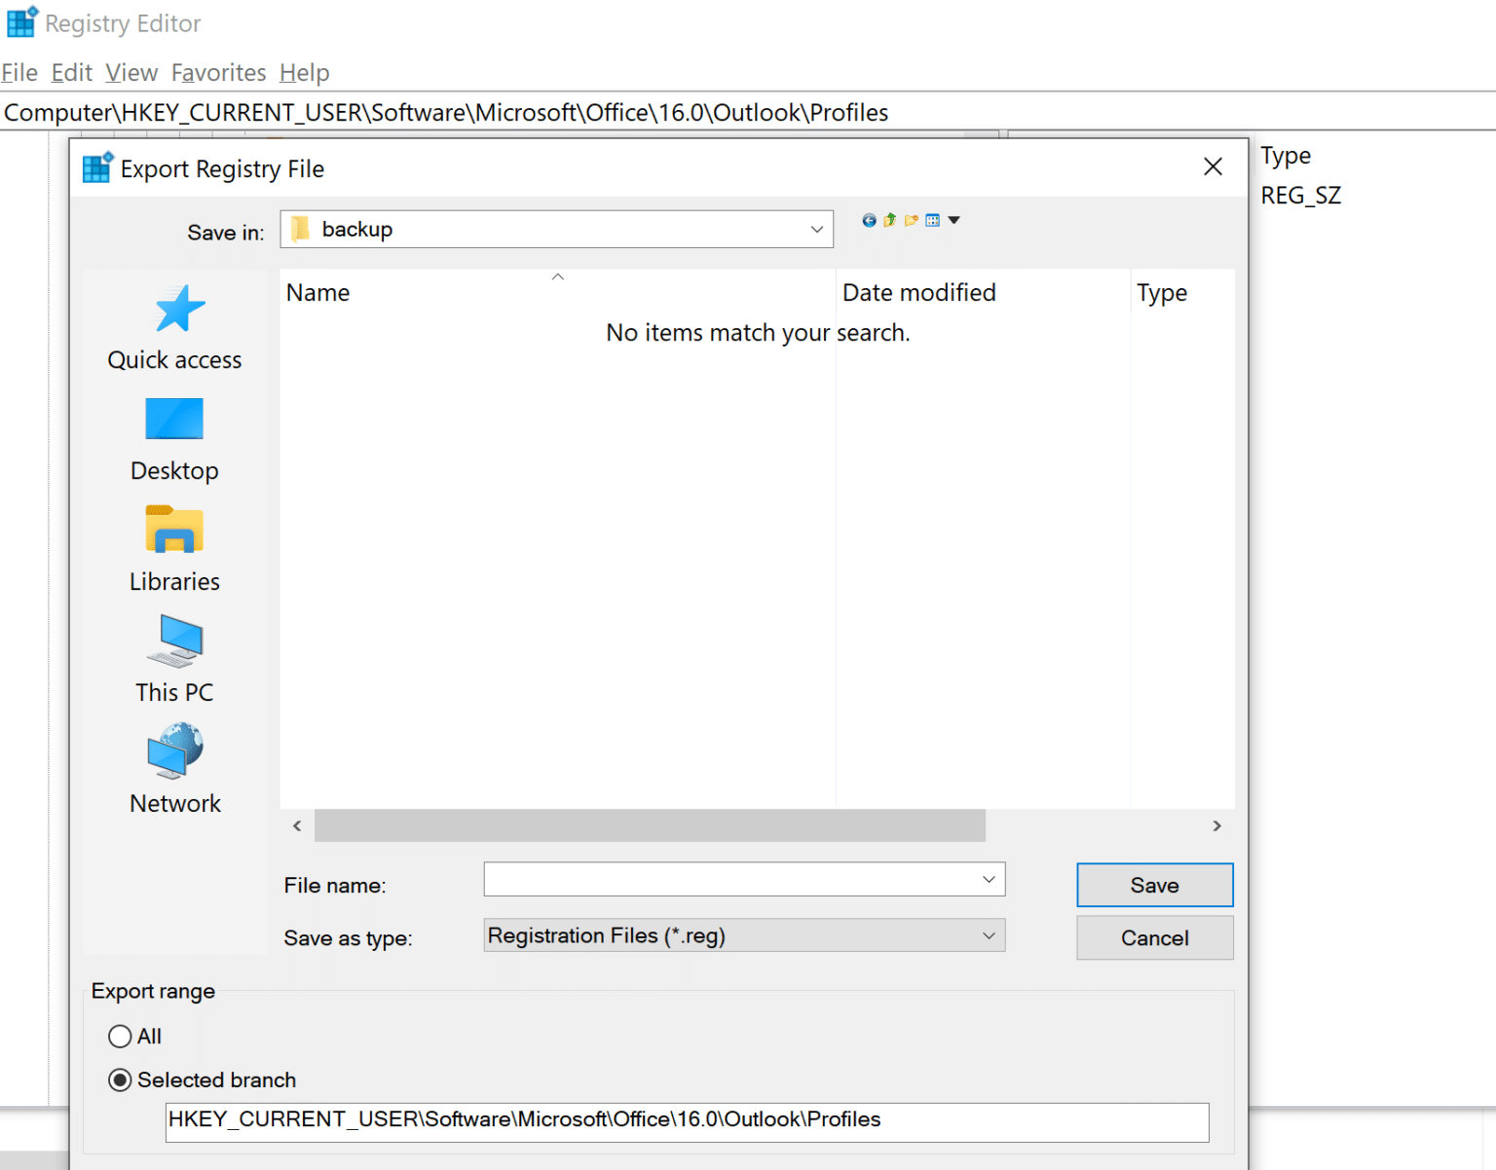Click the horizontal scrollbar thumb in file list
Image resolution: width=1496 pixels, height=1170 pixels.
tap(650, 825)
